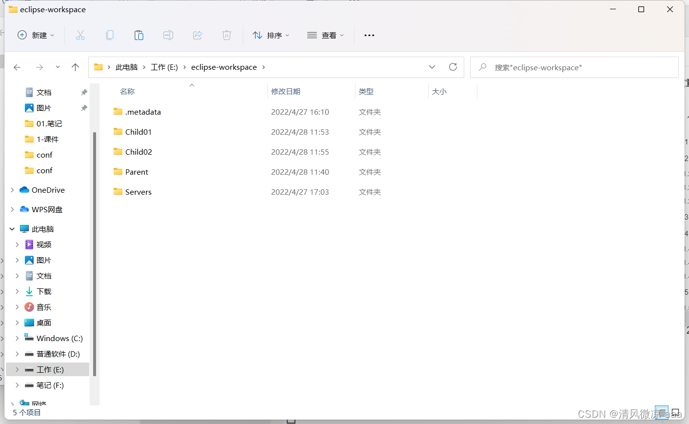Expand the 笔记 (F:) drive node
Viewport: 689px width, 424px height.
(17, 385)
